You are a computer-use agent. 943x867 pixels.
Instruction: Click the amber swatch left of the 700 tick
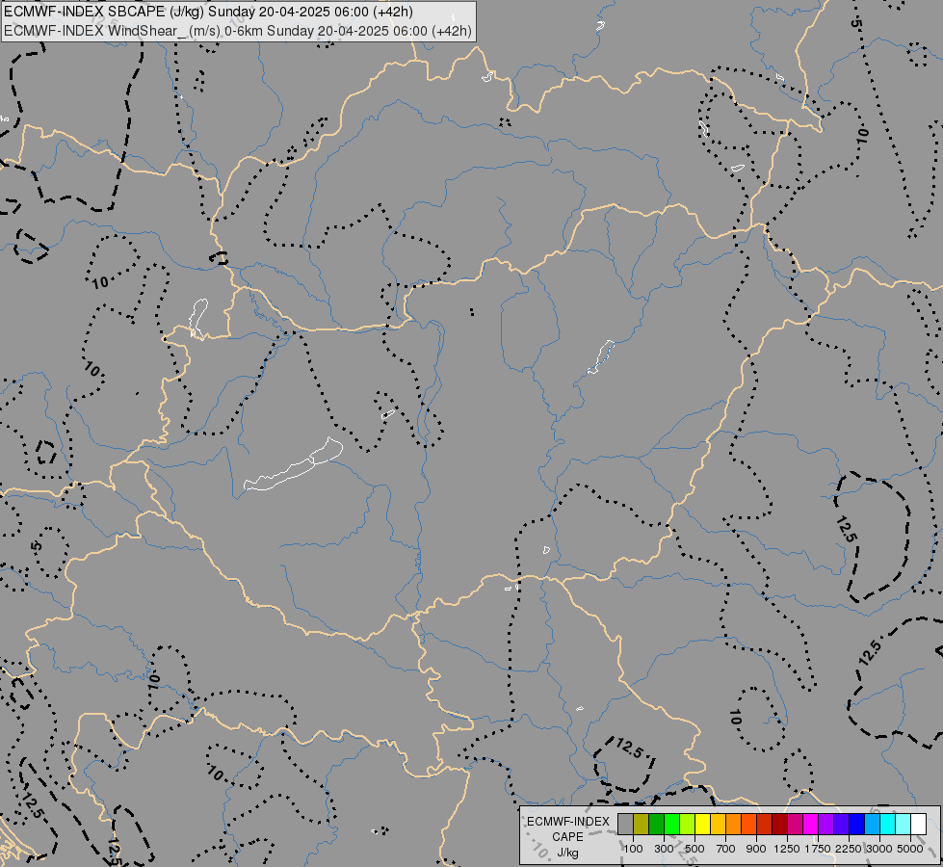tap(718, 824)
